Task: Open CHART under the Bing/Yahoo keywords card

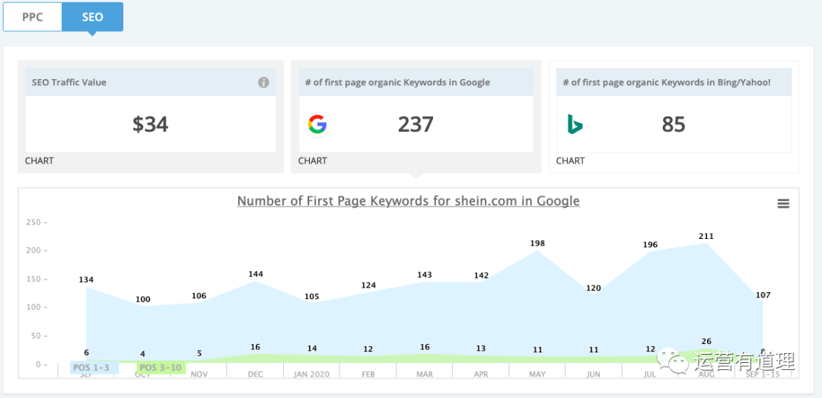Action: pyautogui.click(x=570, y=161)
